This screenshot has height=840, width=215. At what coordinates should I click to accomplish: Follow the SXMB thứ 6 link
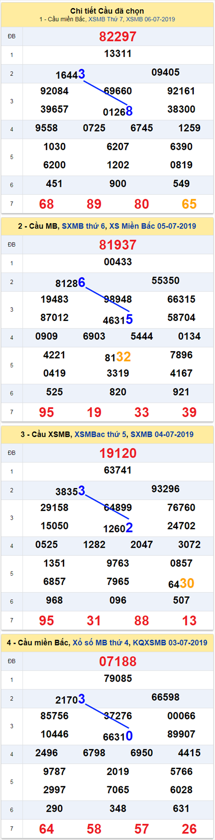click(x=83, y=226)
